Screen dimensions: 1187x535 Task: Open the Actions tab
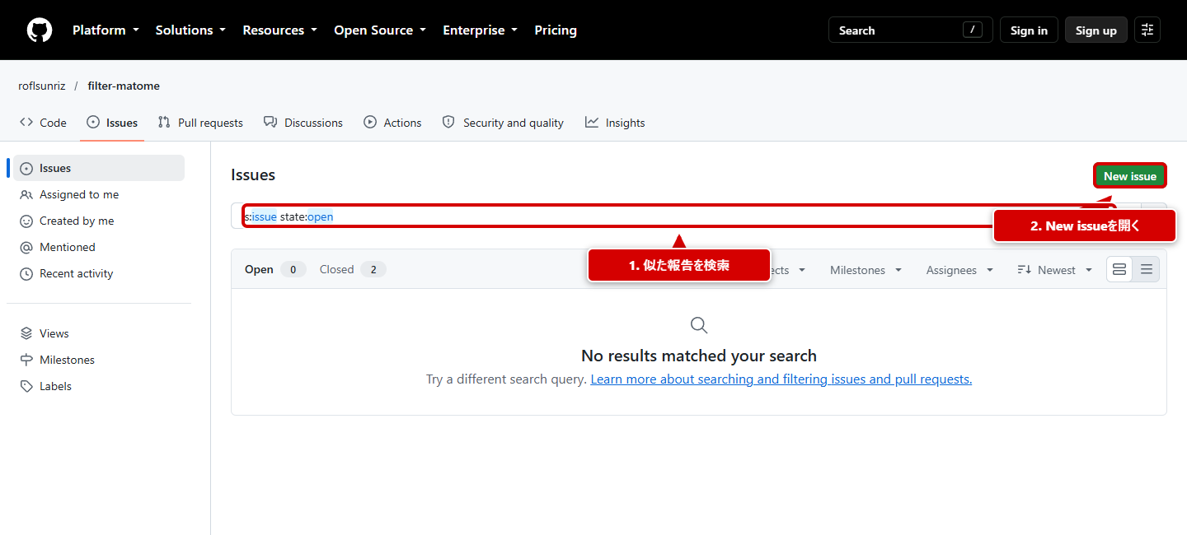(392, 123)
